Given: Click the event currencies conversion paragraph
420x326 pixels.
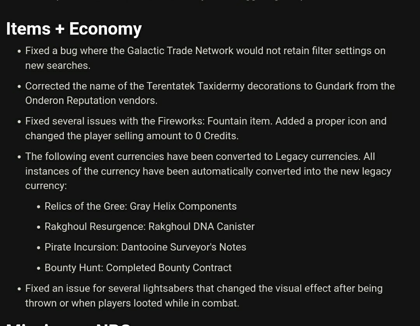Looking at the screenshot, I should [208, 171].
